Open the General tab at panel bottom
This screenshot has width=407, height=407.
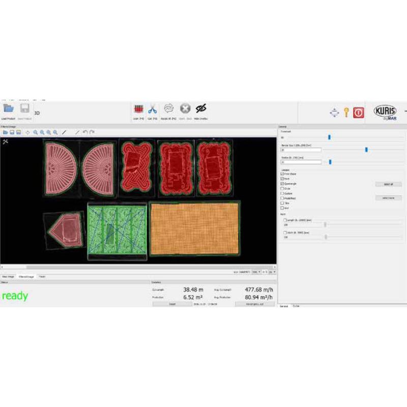284,306
